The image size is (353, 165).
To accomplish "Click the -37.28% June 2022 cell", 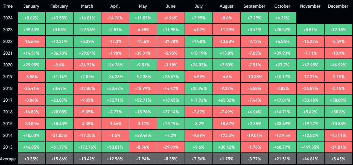I will pos(171,42).
